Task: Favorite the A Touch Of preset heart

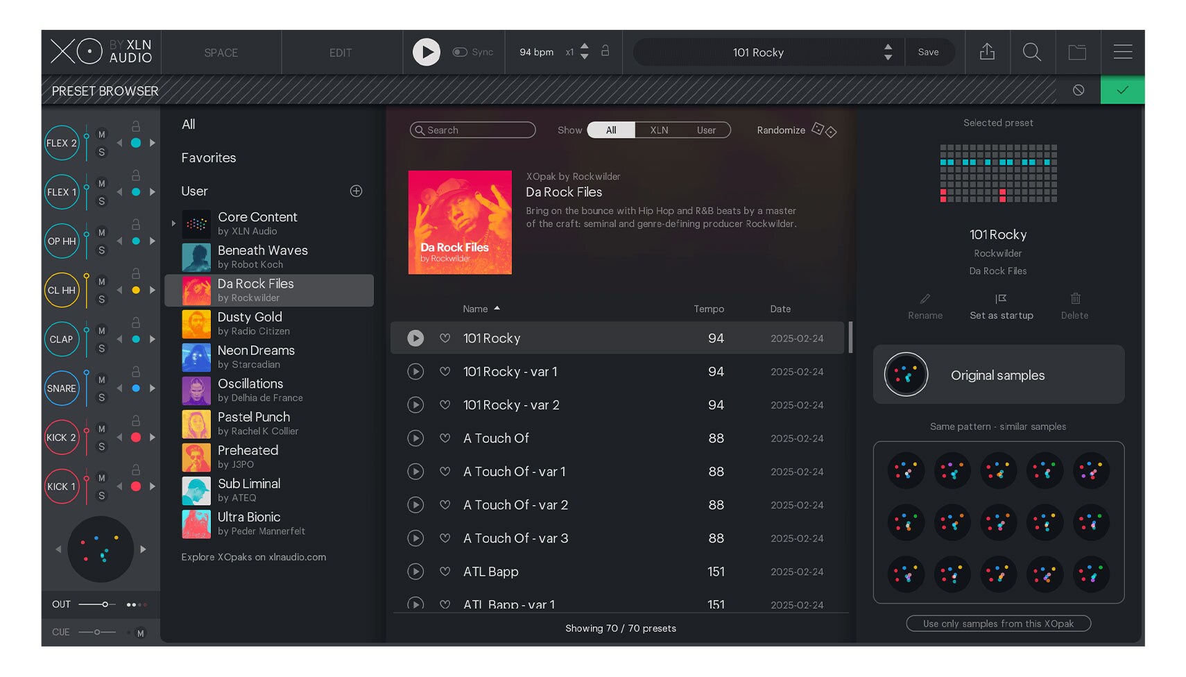Action: [445, 438]
